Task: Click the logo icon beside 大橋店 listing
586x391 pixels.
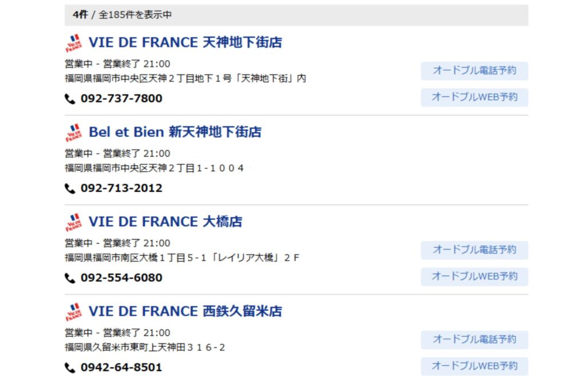Action: point(74,223)
